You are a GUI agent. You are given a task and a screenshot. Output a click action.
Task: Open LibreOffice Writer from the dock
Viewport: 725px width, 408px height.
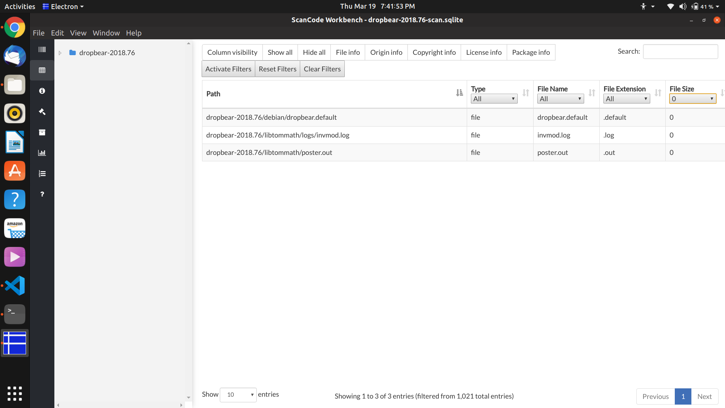pyautogui.click(x=15, y=142)
